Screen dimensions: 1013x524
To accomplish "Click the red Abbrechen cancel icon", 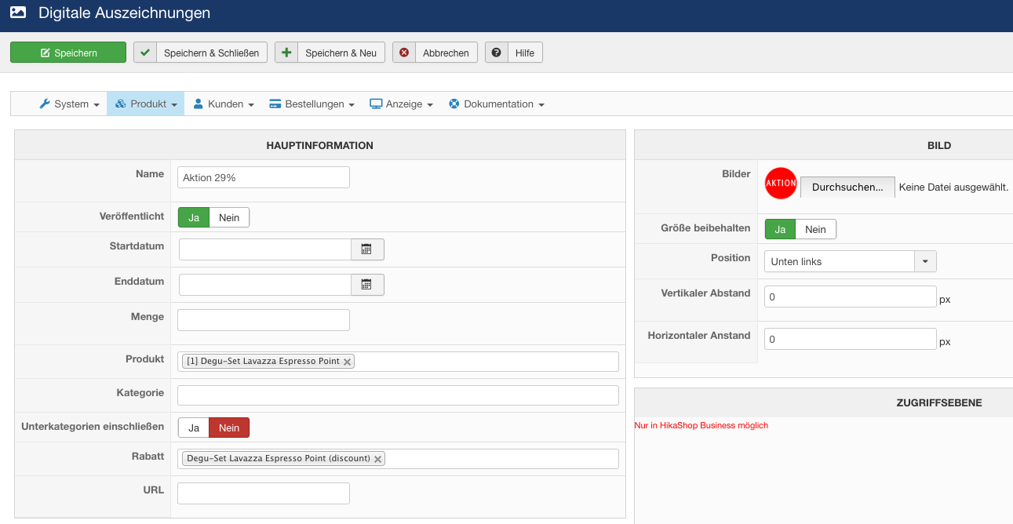I will coord(404,53).
